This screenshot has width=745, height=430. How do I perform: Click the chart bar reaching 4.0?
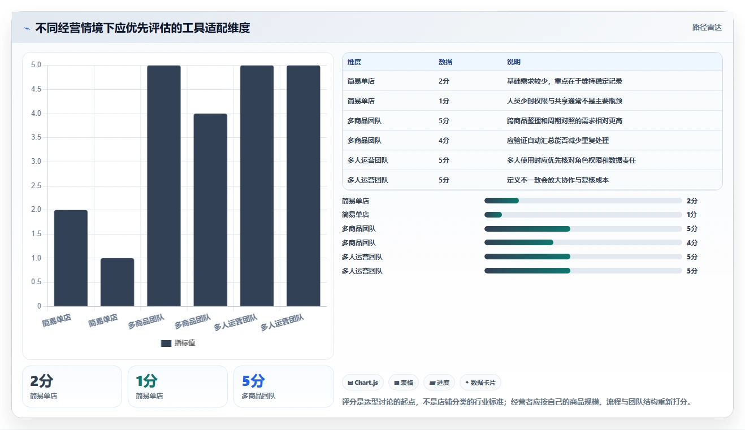coord(210,210)
